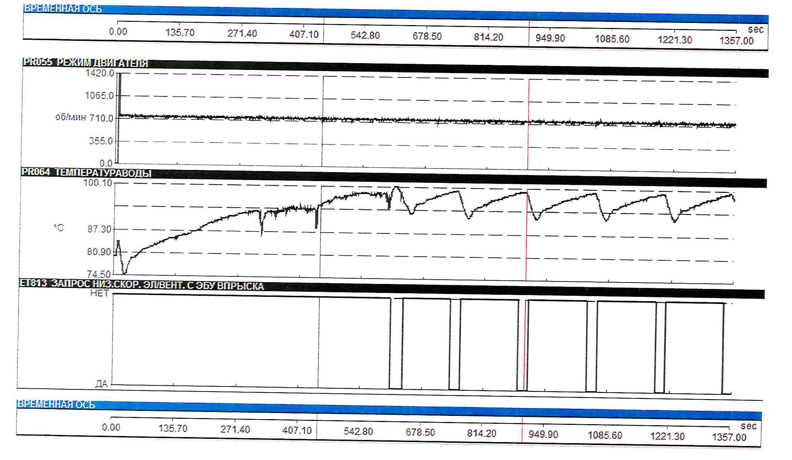Click the об/мин 710.0 axis label
This screenshot has width=792, height=460.
pyautogui.click(x=85, y=118)
